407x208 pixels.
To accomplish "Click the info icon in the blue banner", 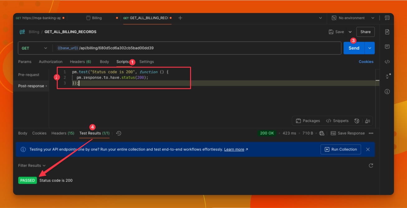I will (x=23, y=149).
